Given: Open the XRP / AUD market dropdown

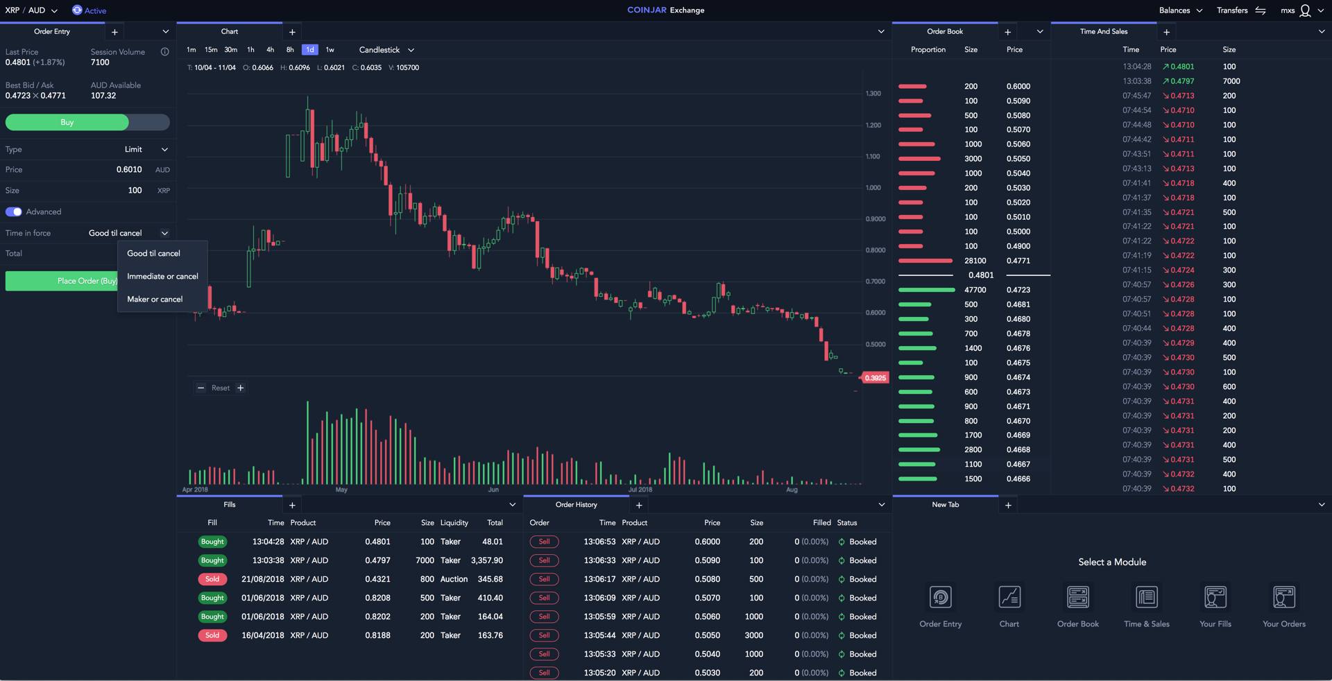Looking at the screenshot, I should coord(31,10).
